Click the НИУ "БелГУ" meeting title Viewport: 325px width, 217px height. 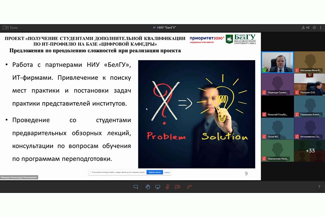[164, 28]
